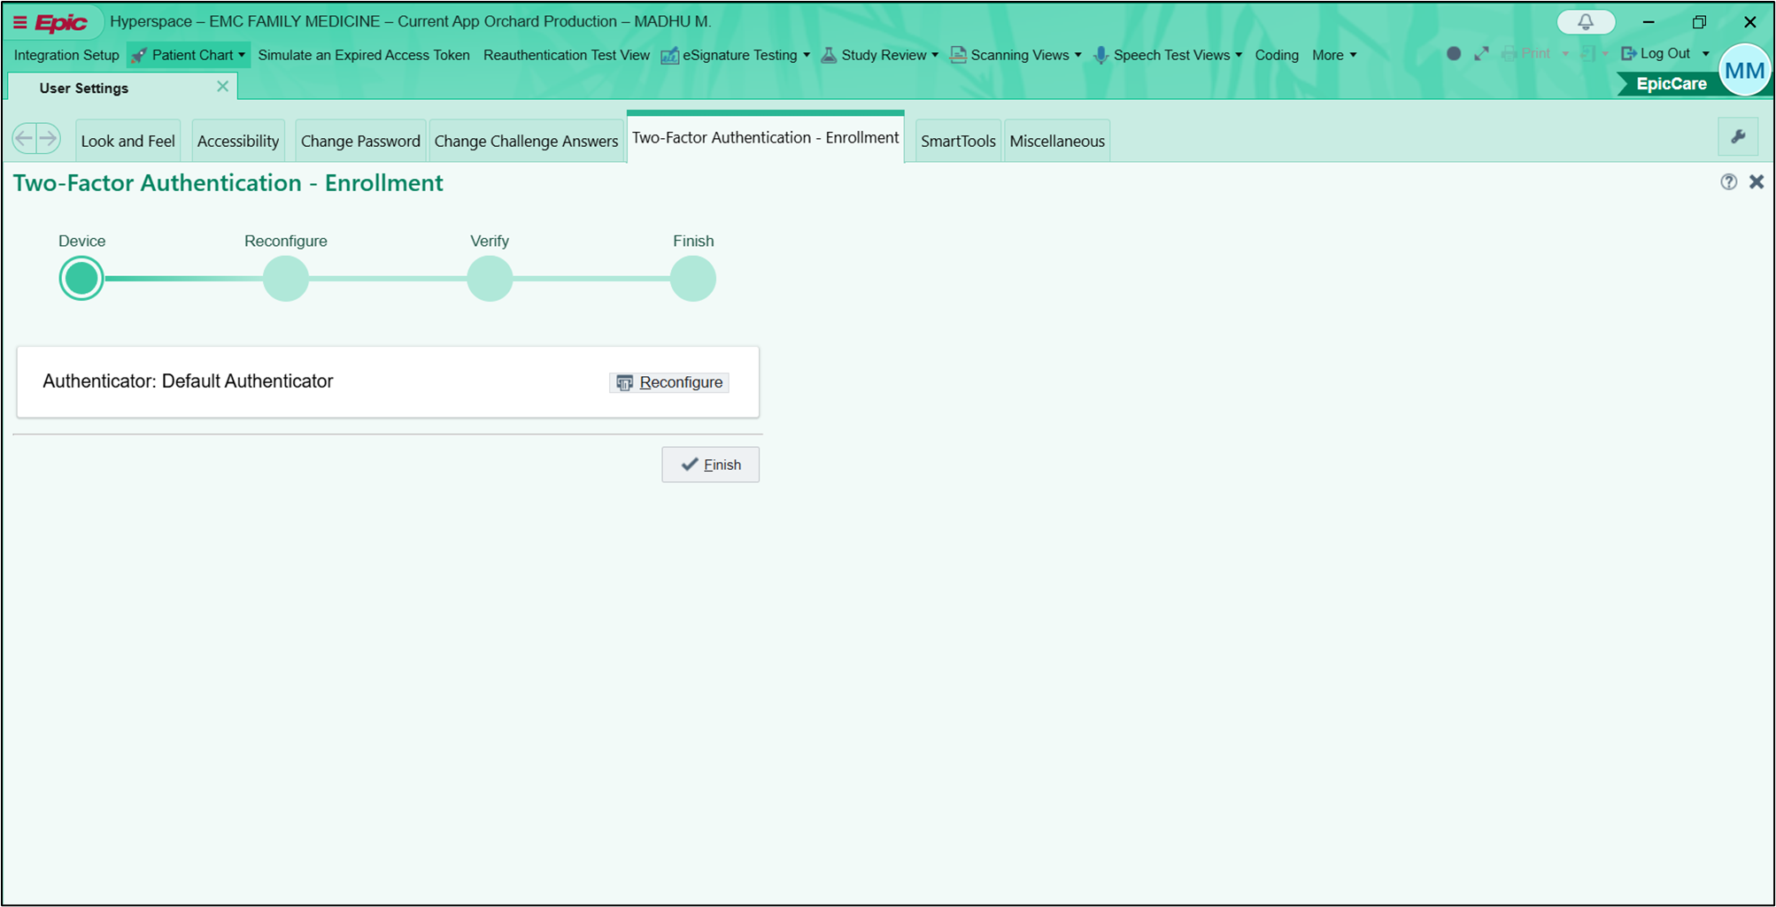Expand the Study Review dropdown arrow
Screen dimensions: 1776x907
pyautogui.click(x=935, y=55)
